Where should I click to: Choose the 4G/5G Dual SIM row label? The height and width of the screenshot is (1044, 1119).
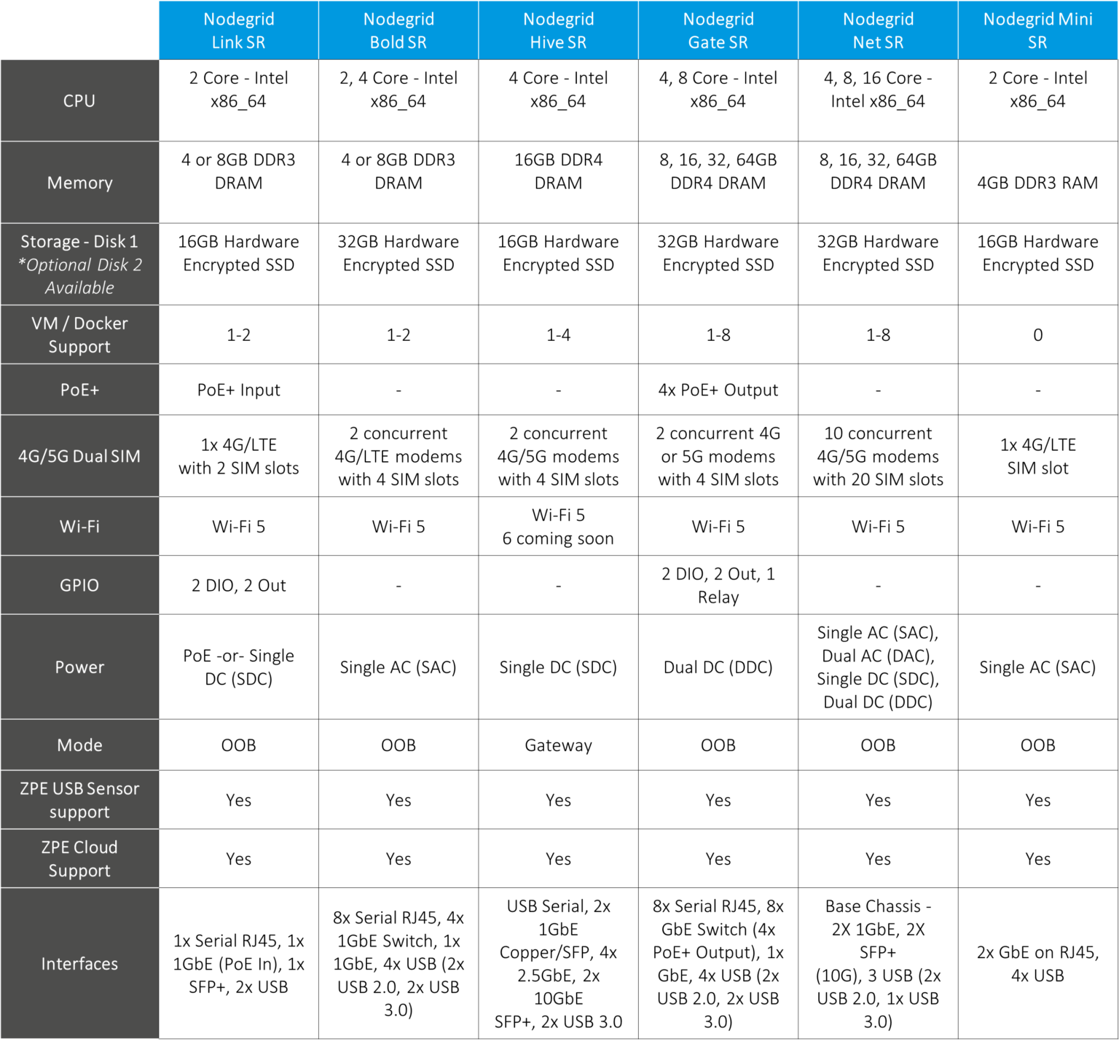(79, 456)
